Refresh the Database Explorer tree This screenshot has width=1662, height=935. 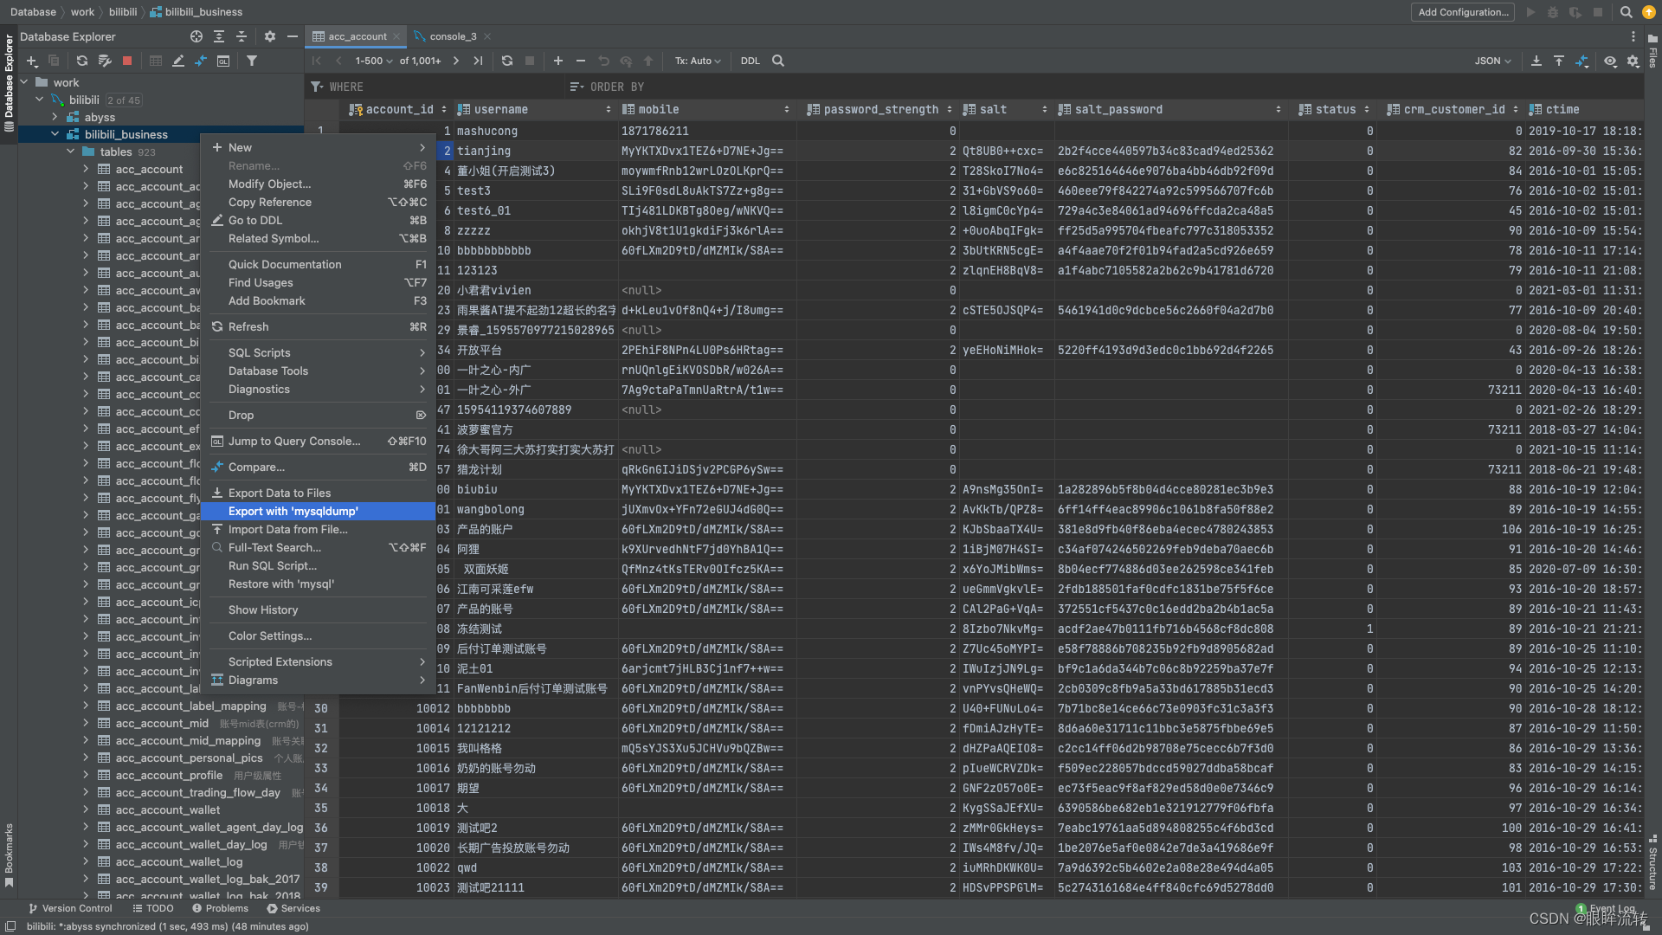click(x=81, y=61)
